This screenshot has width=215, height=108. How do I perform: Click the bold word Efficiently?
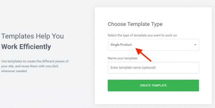[35, 47]
